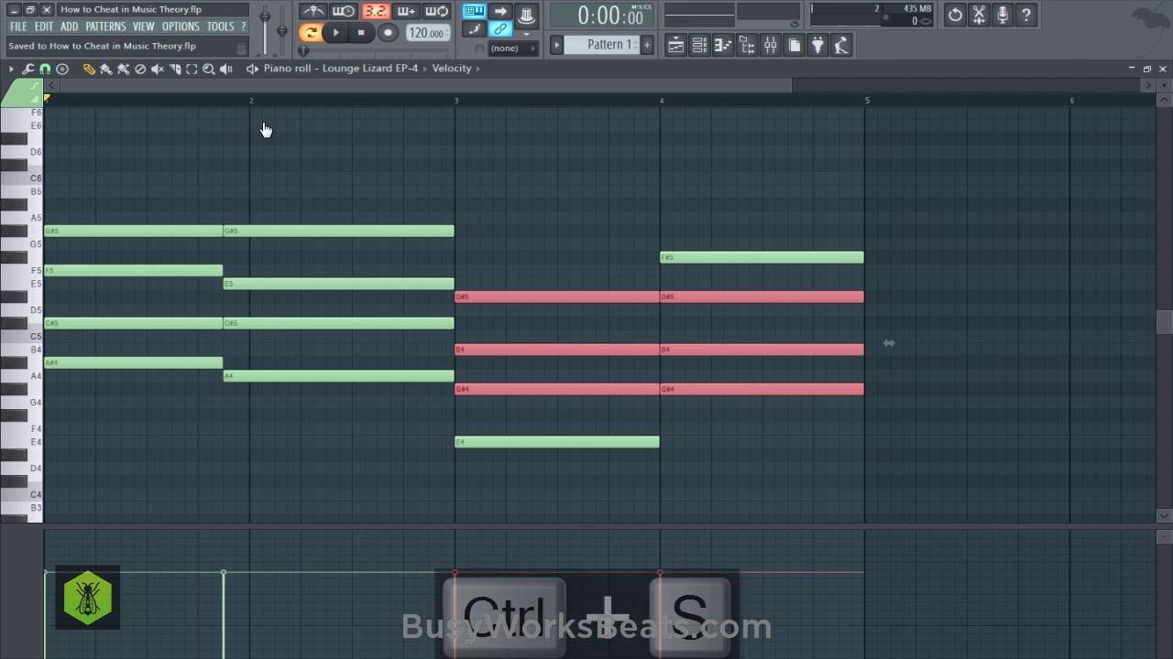Open the snap magnet menu
The height and width of the screenshot is (659, 1173).
coord(44,69)
